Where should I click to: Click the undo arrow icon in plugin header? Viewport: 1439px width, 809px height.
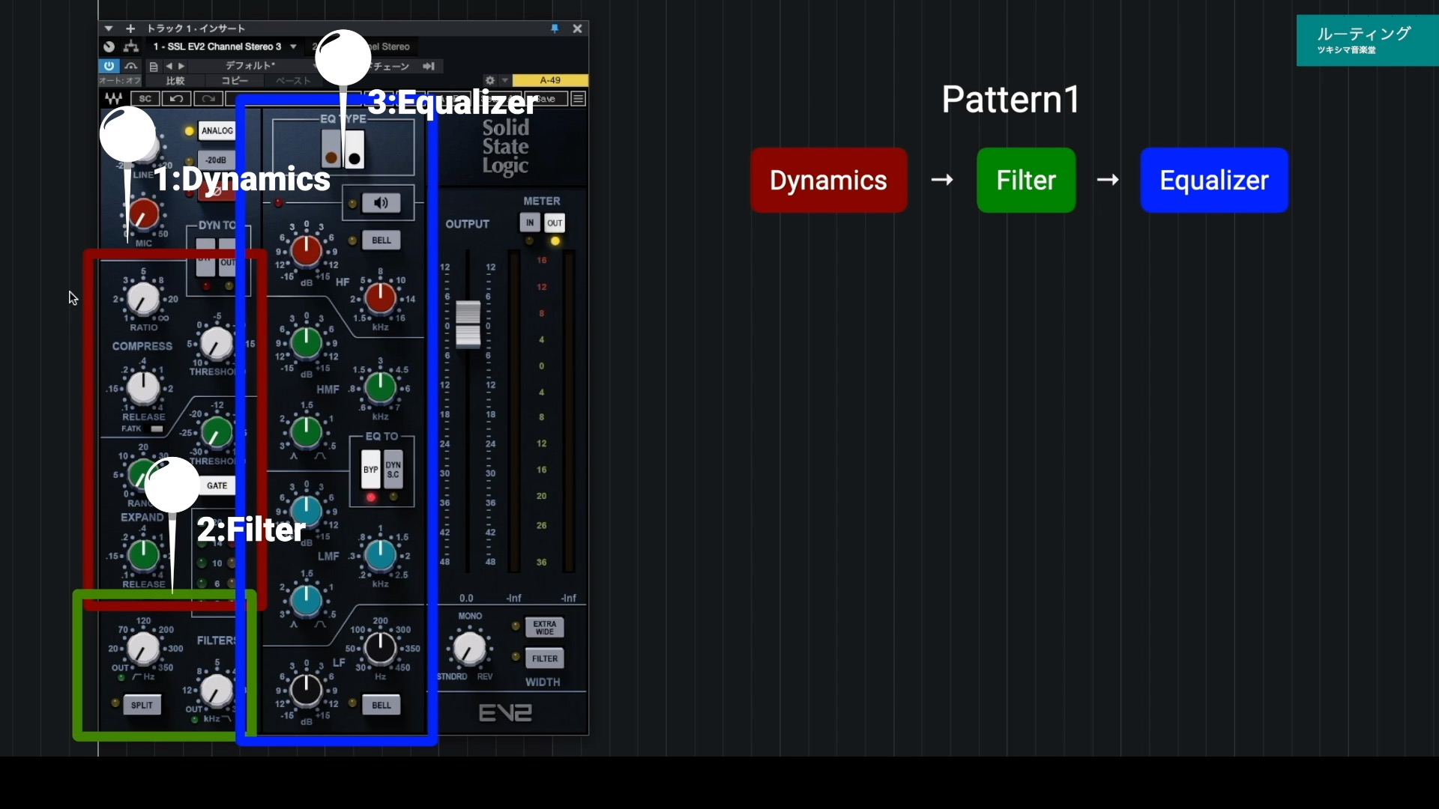(x=177, y=99)
